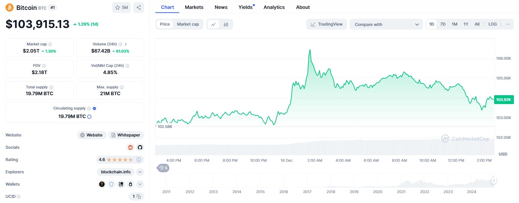Image resolution: width=519 pixels, height=203 pixels.
Task: Click the $2.05T market cap value
Action: click(31, 51)
